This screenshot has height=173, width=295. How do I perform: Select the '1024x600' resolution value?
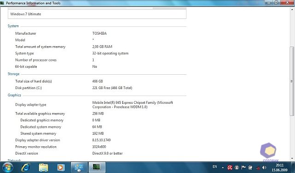point(99,147)
